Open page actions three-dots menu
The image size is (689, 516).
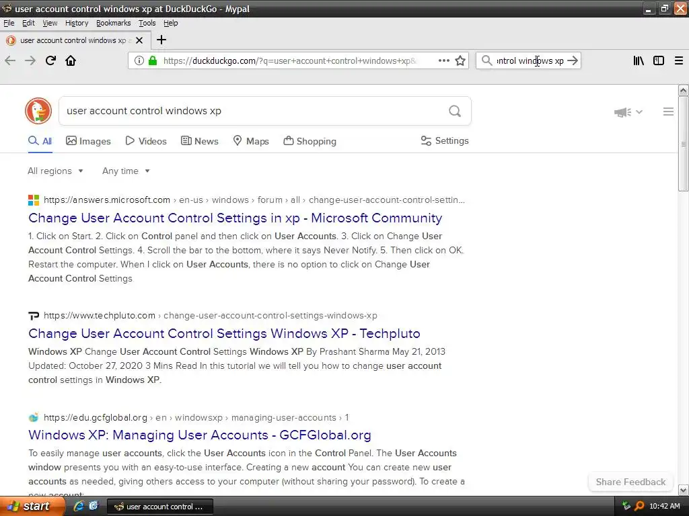click(x=444, y=60)
